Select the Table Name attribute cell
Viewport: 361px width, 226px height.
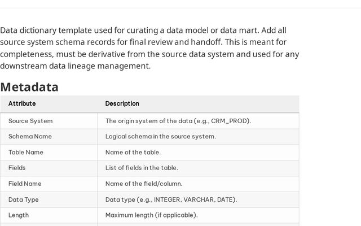pyautogui.click(x=26, y=153)
